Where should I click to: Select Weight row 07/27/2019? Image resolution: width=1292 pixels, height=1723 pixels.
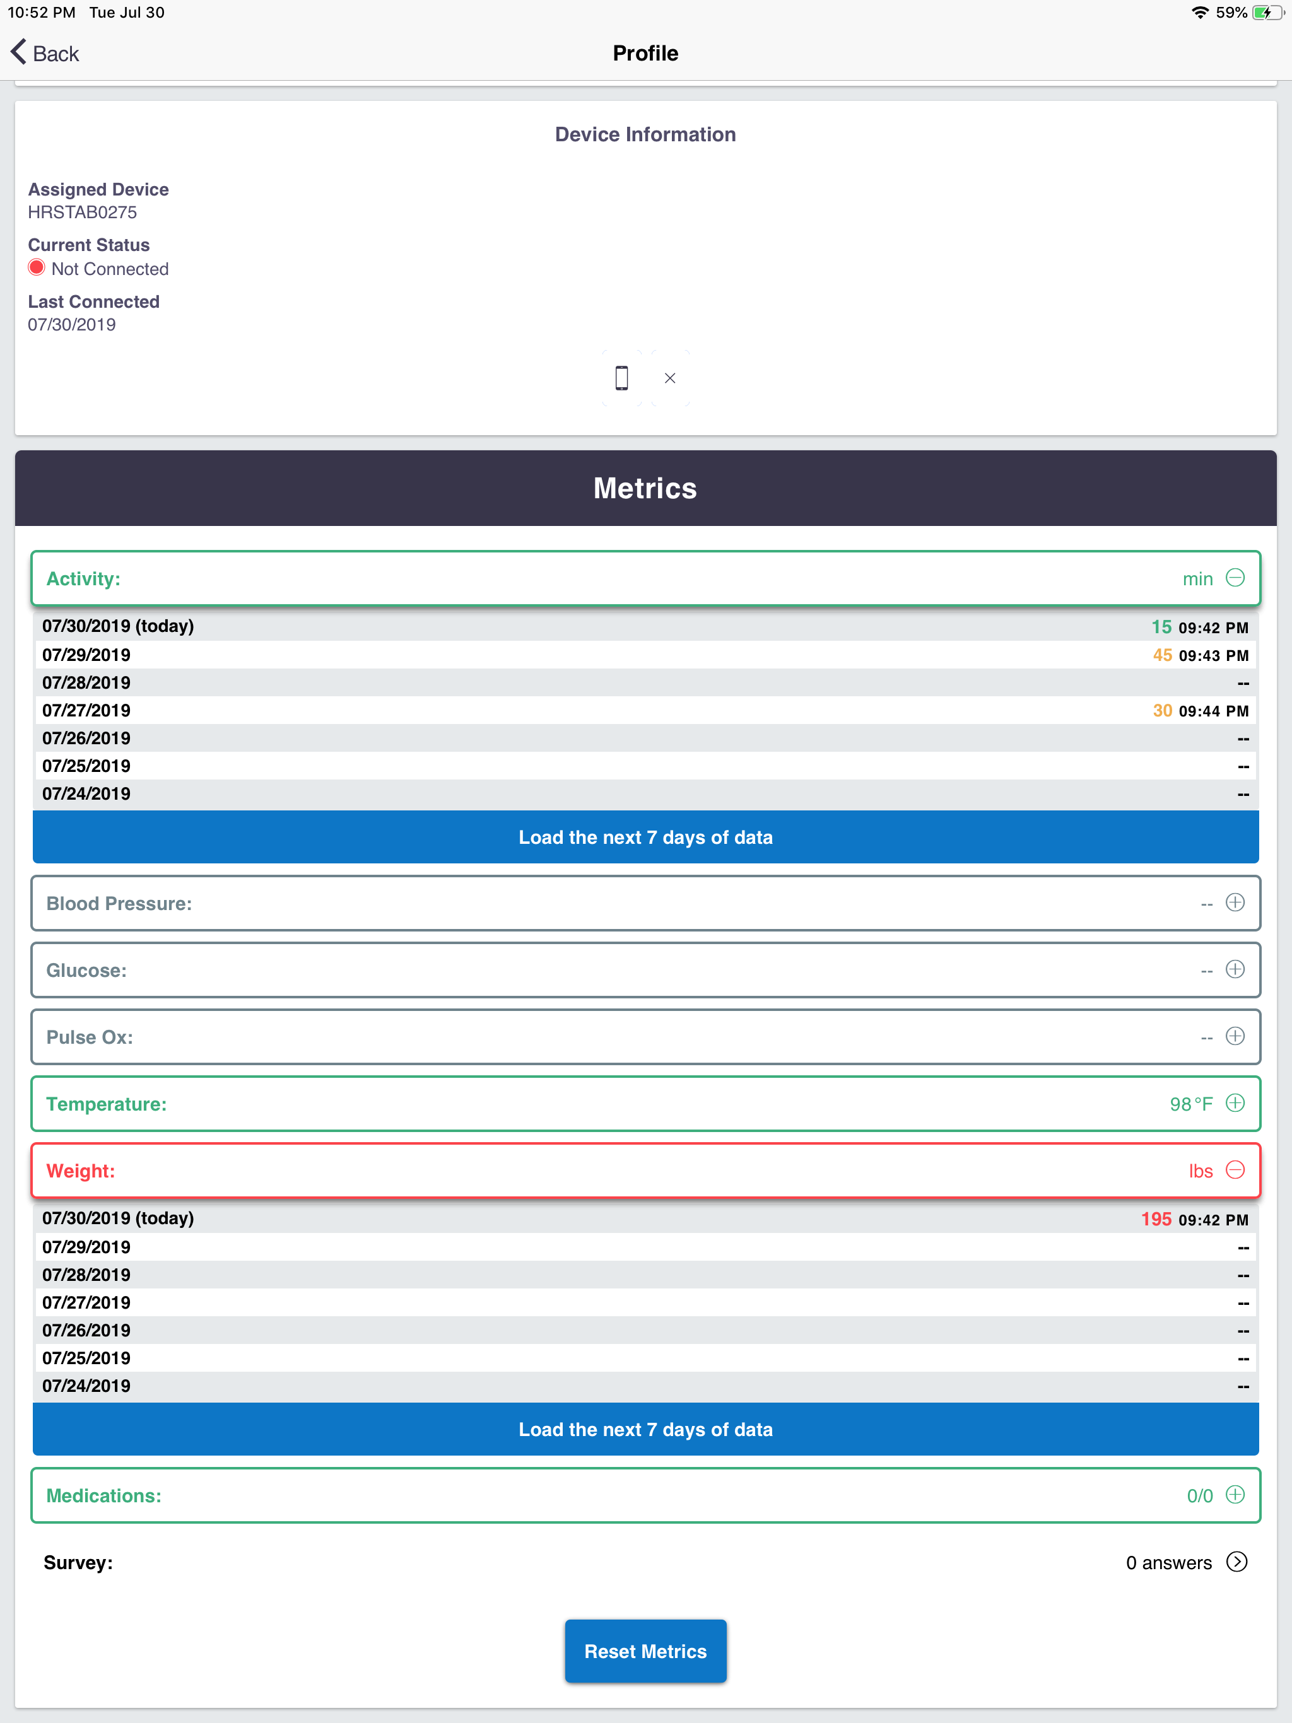click(x=646, y=1302)
